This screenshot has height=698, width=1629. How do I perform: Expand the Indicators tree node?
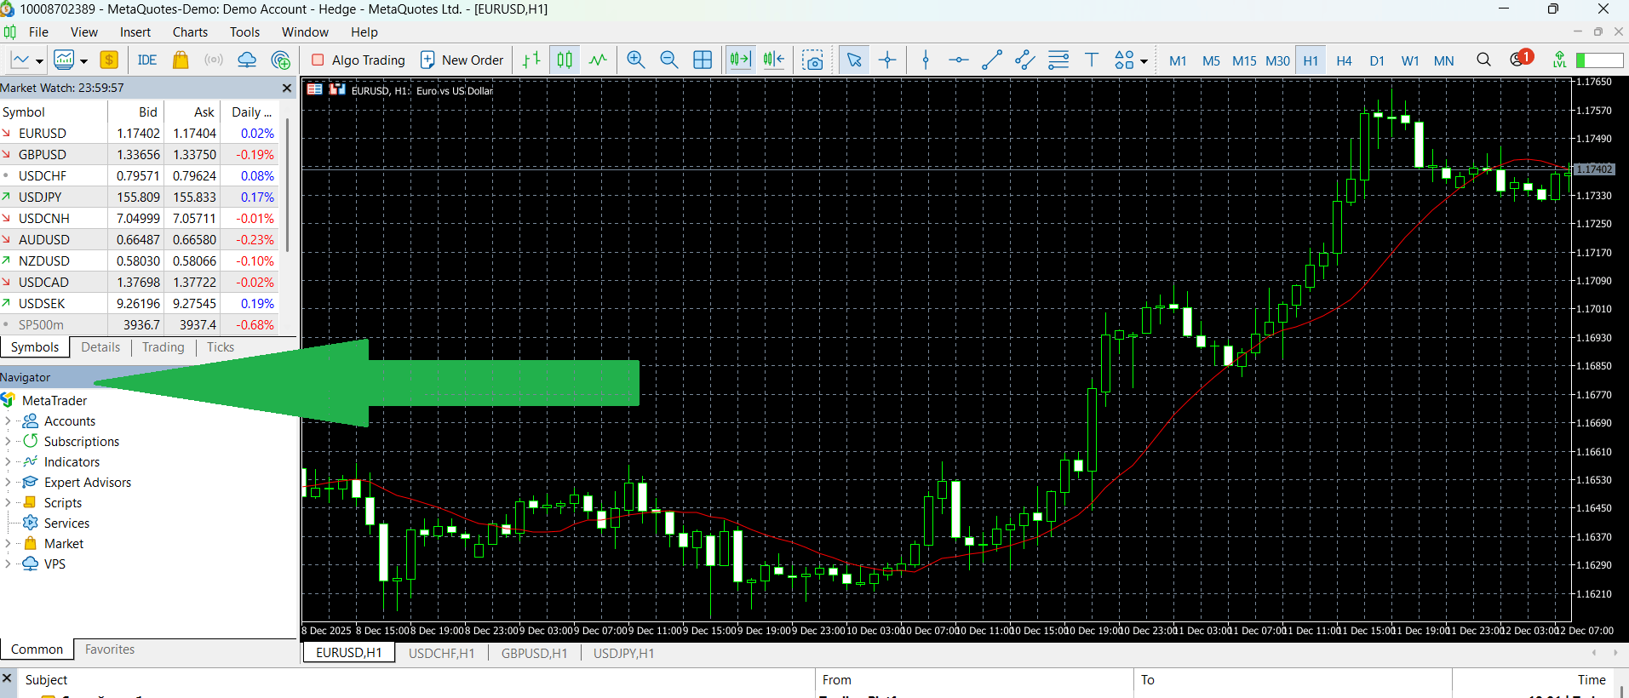point(8,462)
